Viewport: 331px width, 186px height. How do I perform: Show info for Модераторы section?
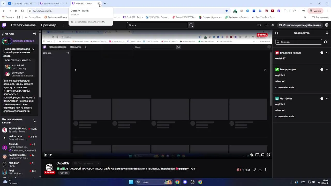(322, 69)
